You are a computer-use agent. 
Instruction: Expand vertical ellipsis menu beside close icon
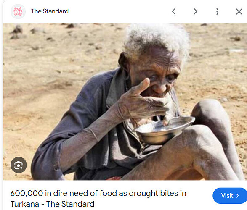217,11
